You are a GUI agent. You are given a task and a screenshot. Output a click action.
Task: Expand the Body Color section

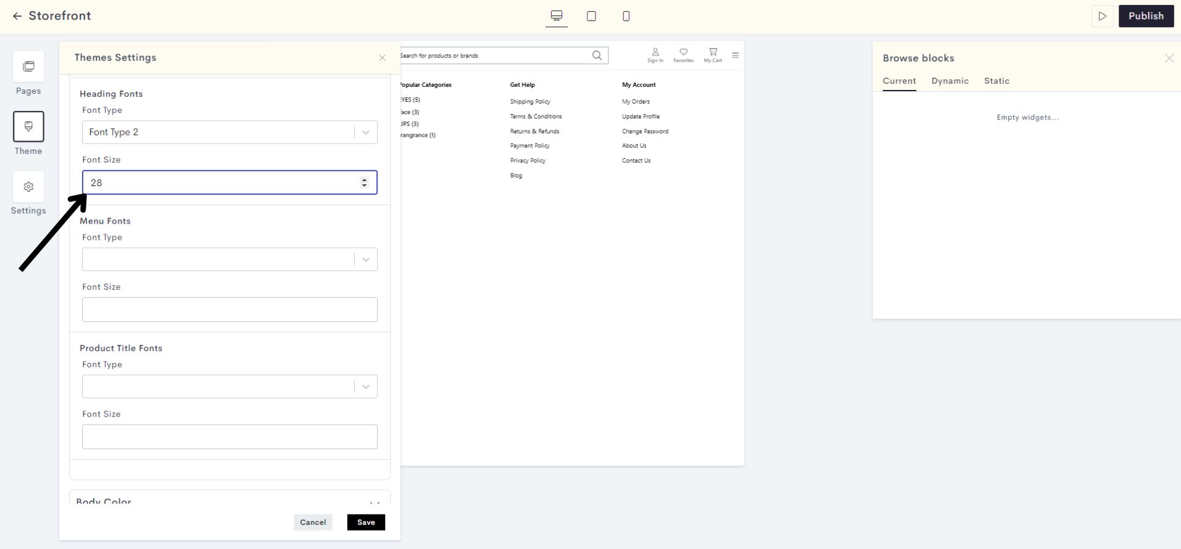[230, 499]
